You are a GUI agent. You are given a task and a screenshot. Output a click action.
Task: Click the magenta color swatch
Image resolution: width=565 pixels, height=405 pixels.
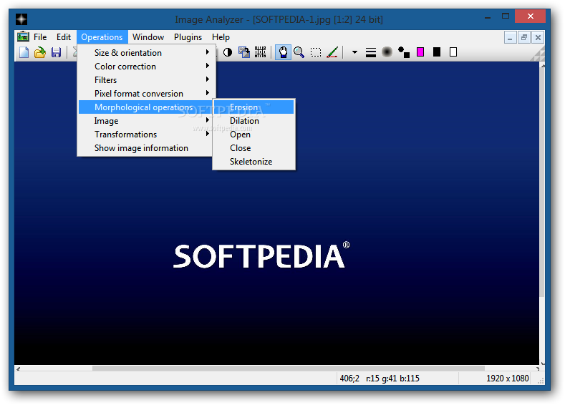click(x=420, y=52)
